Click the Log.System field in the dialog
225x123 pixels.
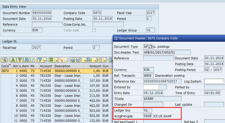coord(214,81)
